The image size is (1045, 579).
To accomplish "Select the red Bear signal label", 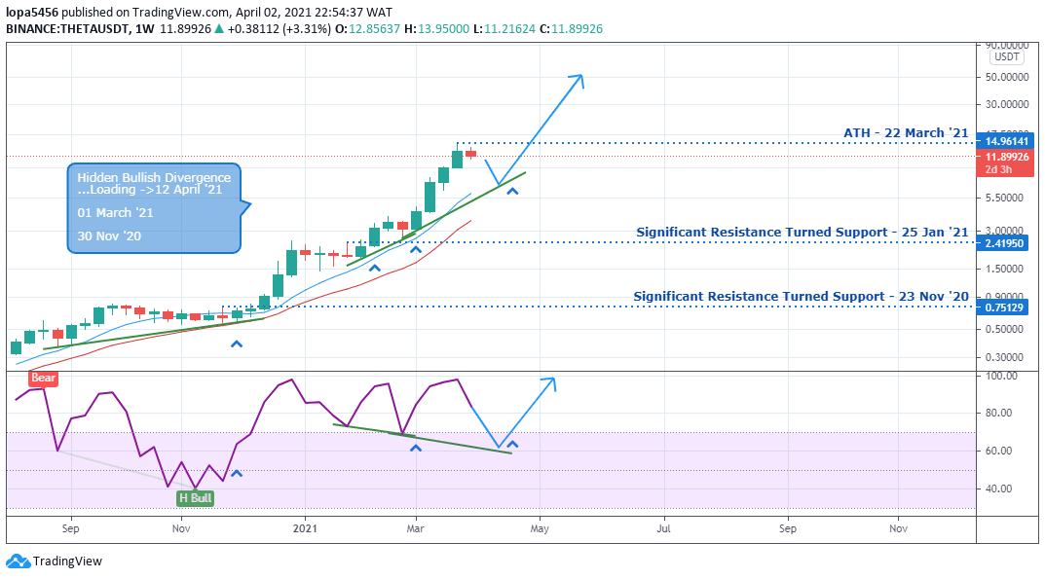I will click(43, 378).
